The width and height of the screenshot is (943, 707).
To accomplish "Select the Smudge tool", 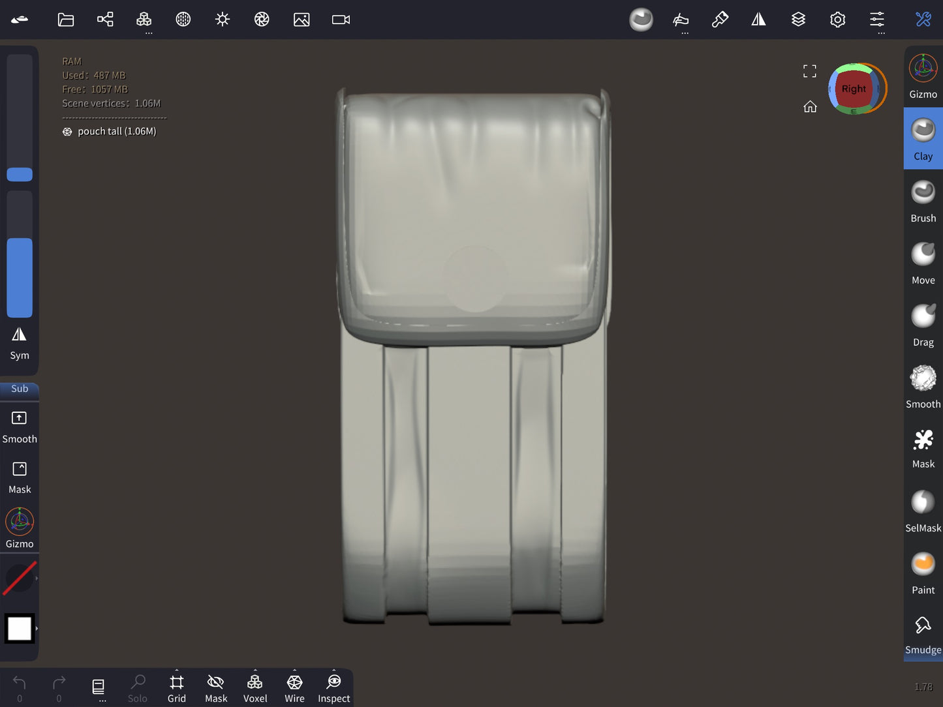I will [923, 635].
